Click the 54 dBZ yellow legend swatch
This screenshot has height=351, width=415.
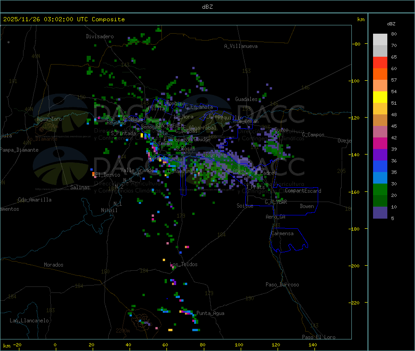[x=380, y=97]
